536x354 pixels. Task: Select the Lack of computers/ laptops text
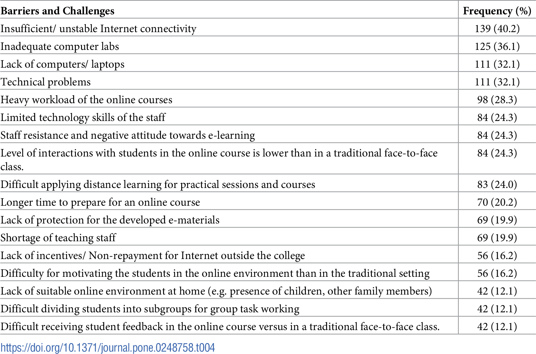tap(63, 64)
